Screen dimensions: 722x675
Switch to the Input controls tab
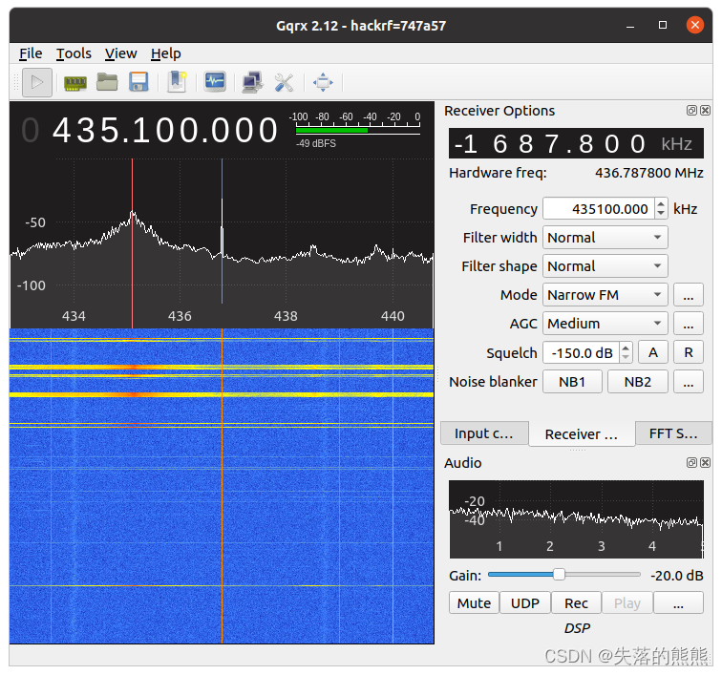tap(484, 433)
